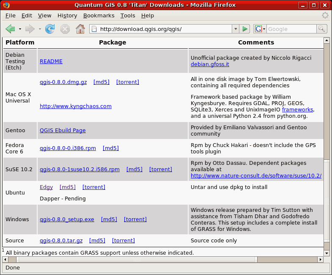Click the Forward arrow button

(30, 29)
